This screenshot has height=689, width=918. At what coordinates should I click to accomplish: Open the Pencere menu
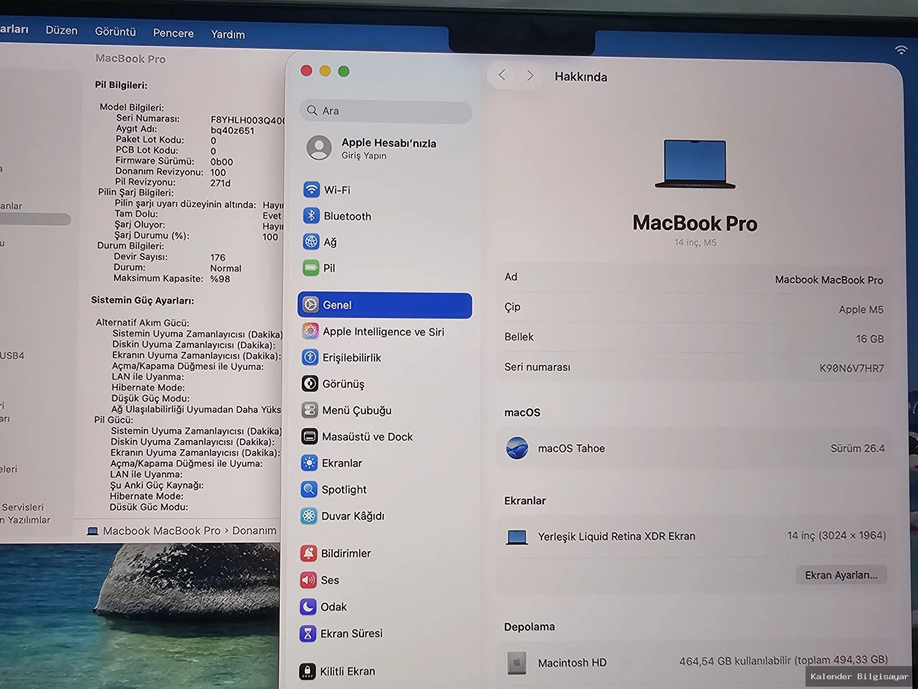[173, 33]
